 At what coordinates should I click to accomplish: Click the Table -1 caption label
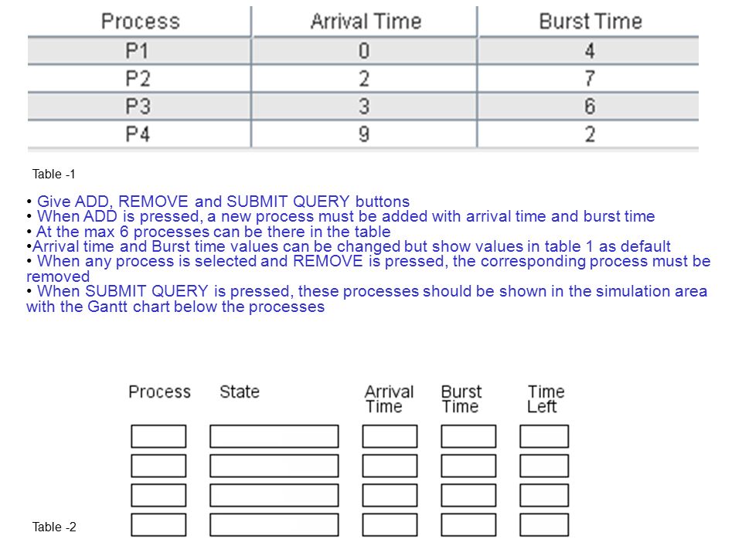53,174
